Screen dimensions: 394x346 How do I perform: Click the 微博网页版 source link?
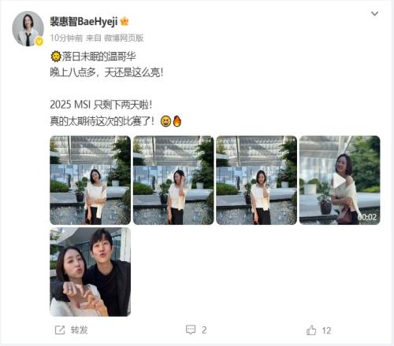(124, 38)
